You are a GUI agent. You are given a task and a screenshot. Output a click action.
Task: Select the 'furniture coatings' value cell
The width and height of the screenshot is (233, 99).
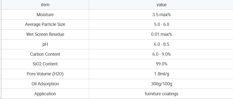tap(161, 94)
